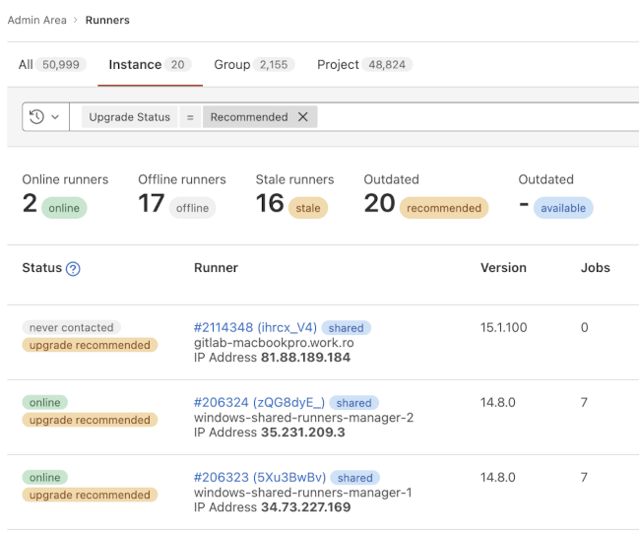639x536 pixels.
Task: Click the Upgrade Status filter token
Action: coord(129,116)
